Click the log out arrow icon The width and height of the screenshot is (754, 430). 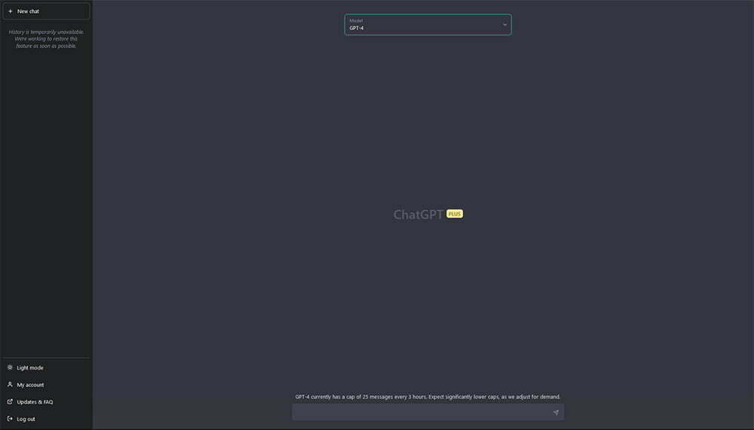pyautogui.click(x=10, y=419)
